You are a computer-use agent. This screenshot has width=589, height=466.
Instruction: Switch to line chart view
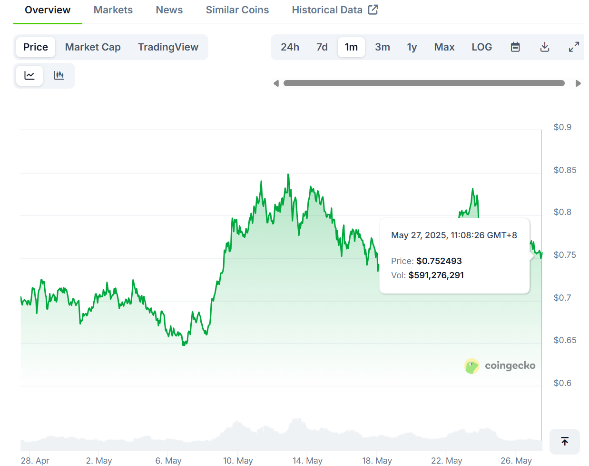point(29,75)
